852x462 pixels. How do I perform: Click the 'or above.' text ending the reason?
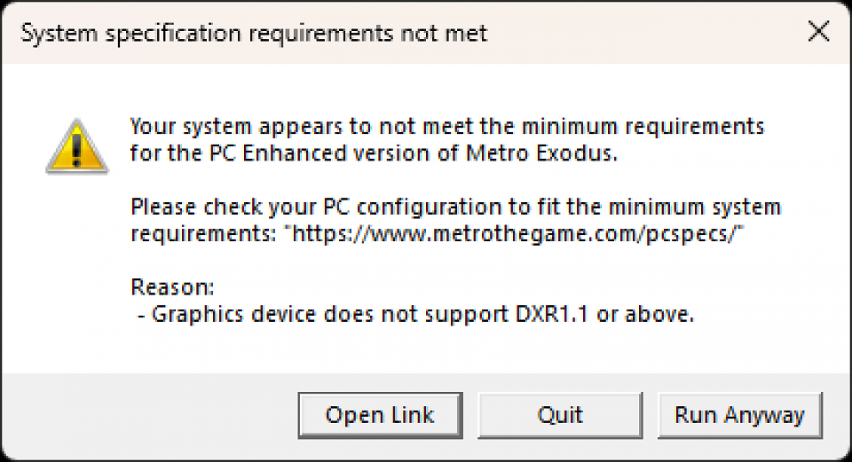click(x=645, y=314)
